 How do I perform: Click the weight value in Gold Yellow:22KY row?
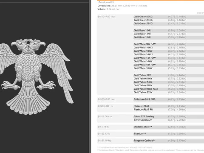tap(177, 92)
